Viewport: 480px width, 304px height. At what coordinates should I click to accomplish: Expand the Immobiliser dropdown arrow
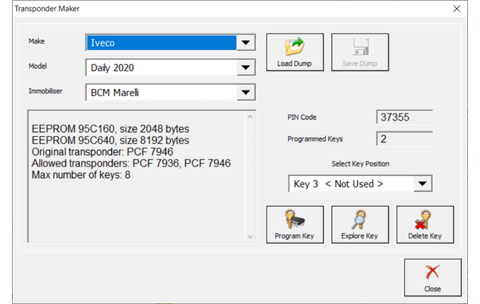coord(246,92)
